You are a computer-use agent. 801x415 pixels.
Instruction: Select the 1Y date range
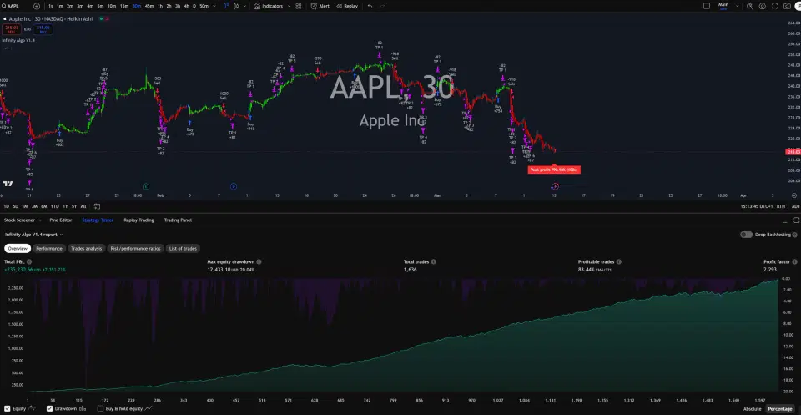65,206
